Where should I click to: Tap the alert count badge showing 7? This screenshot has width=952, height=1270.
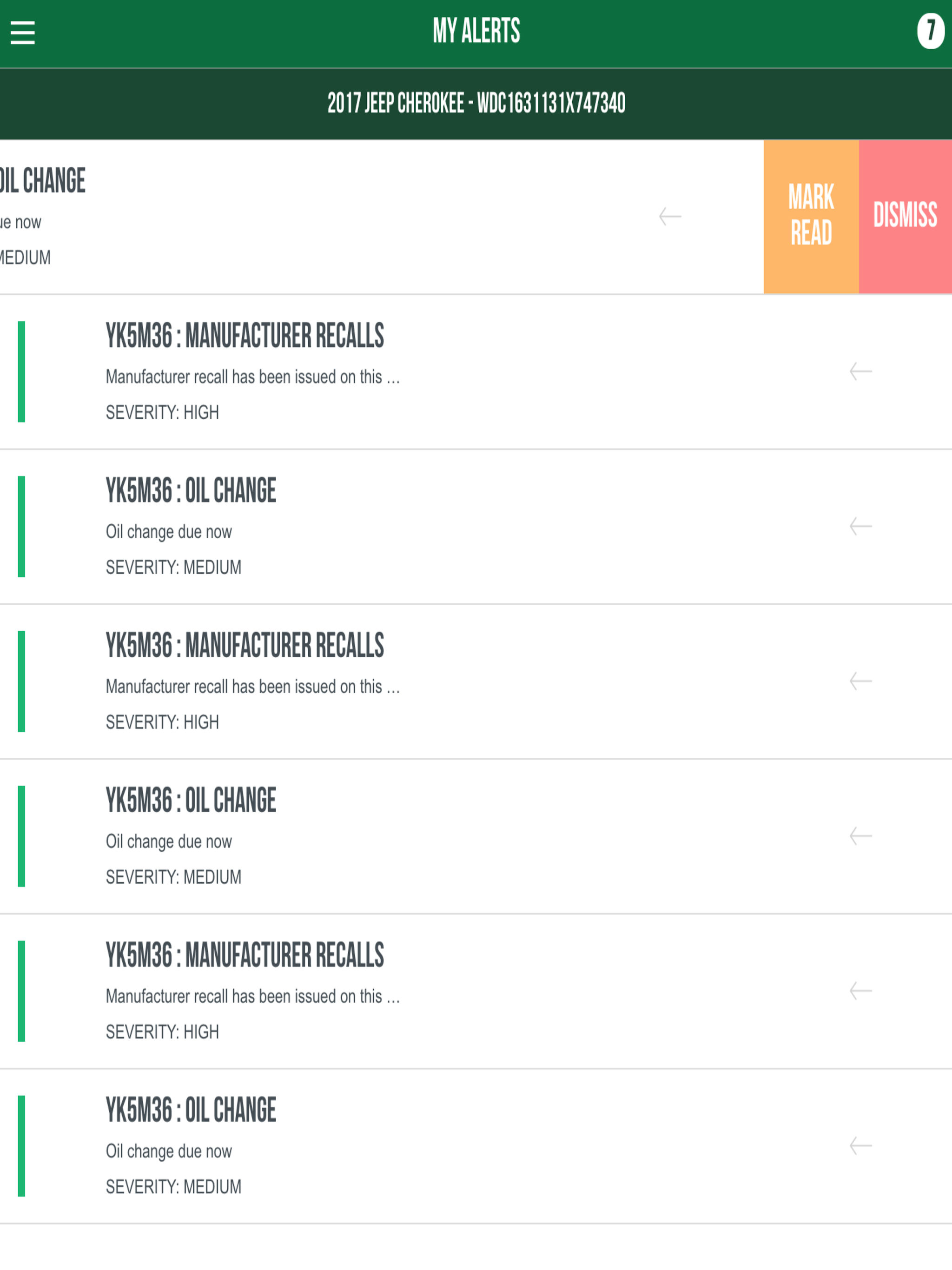[930, 31]
